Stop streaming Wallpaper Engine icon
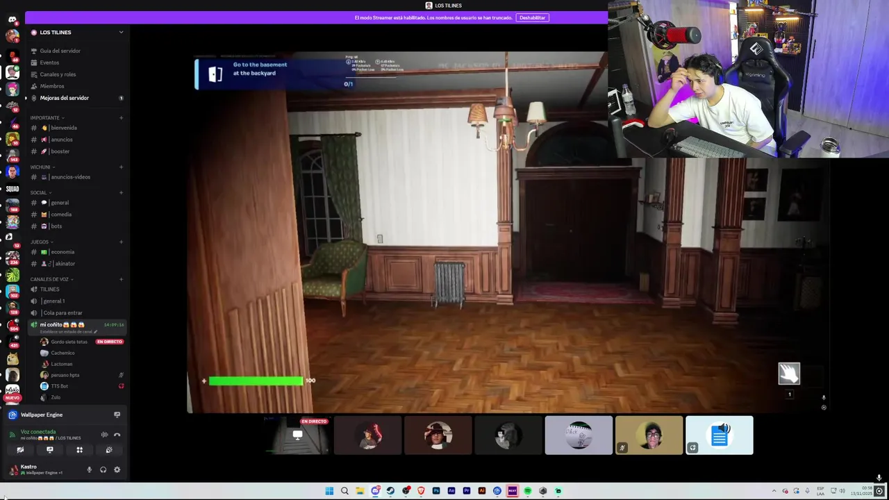Viewport: 889px width, 500px height. (x=117, y=415)
